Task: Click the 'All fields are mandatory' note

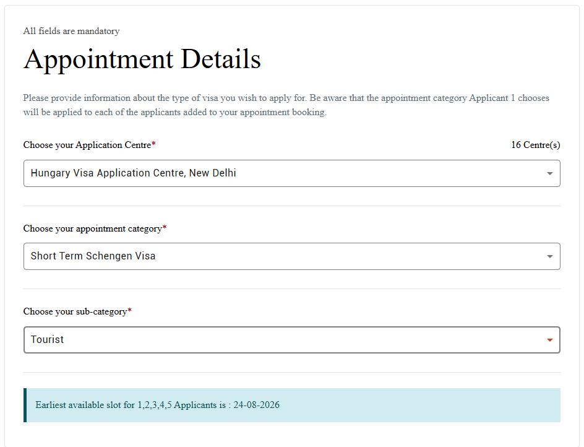Action: [x=71, y=31]
